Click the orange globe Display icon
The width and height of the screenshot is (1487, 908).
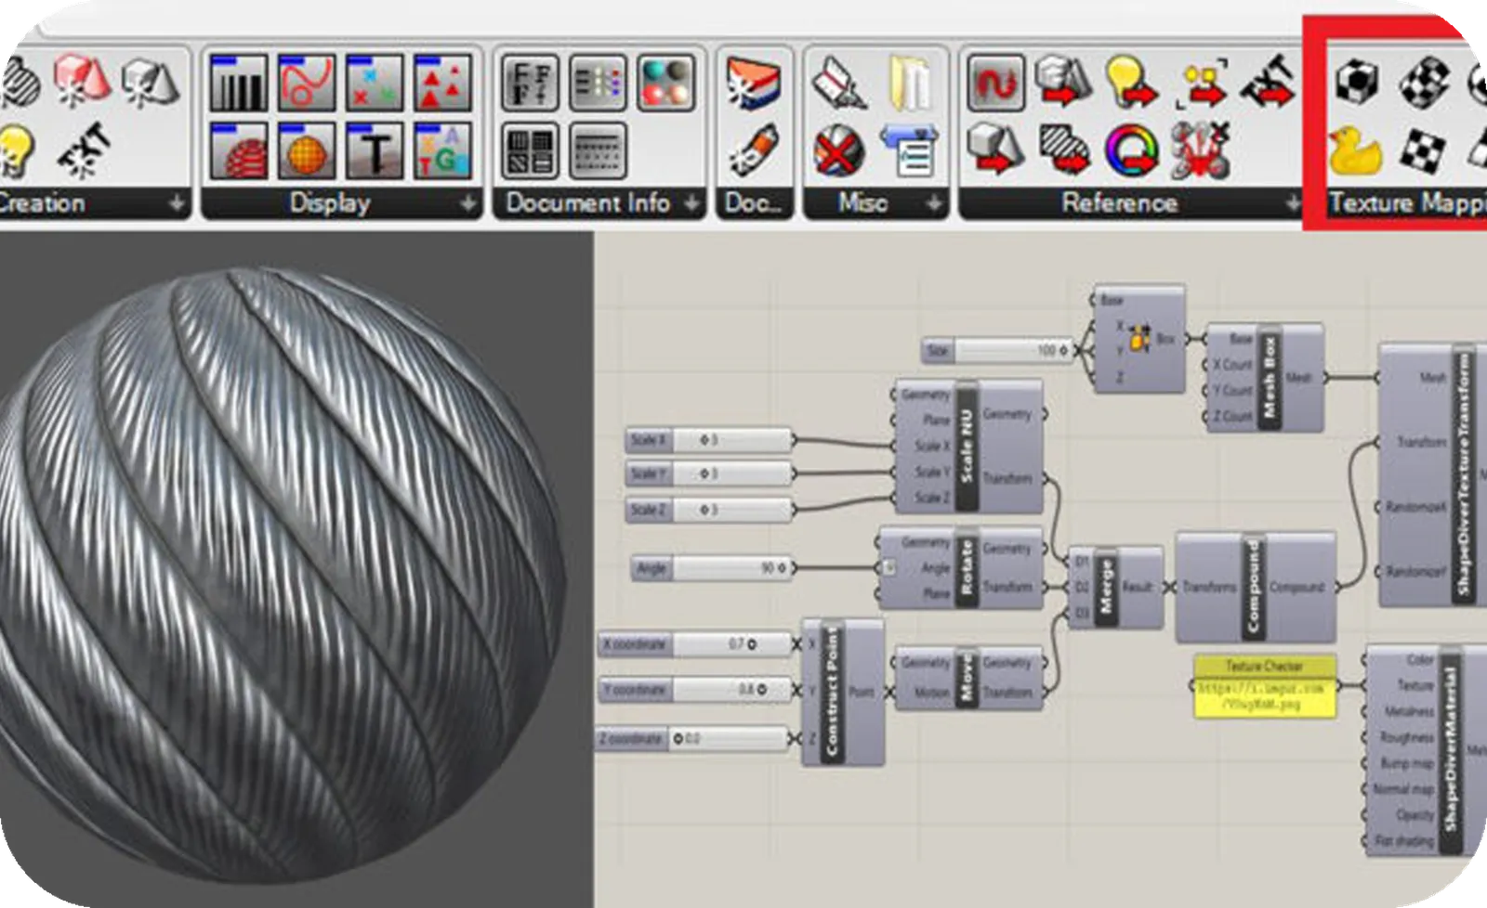click(x=306, y=150)
